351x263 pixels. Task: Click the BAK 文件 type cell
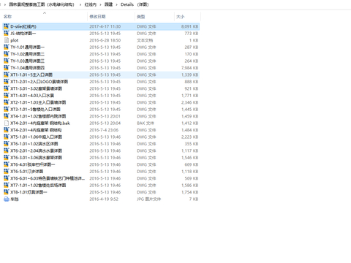coord(146,123)
